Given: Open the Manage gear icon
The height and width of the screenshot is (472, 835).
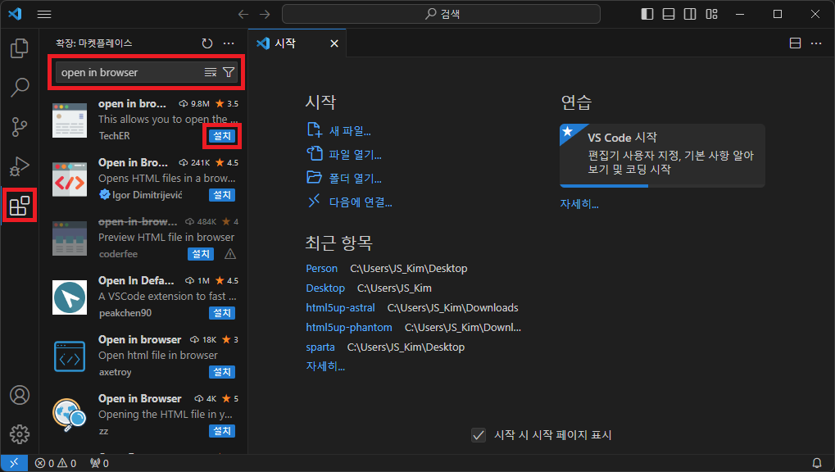Looking at the screenshot, I should click(x=19, y=434).
